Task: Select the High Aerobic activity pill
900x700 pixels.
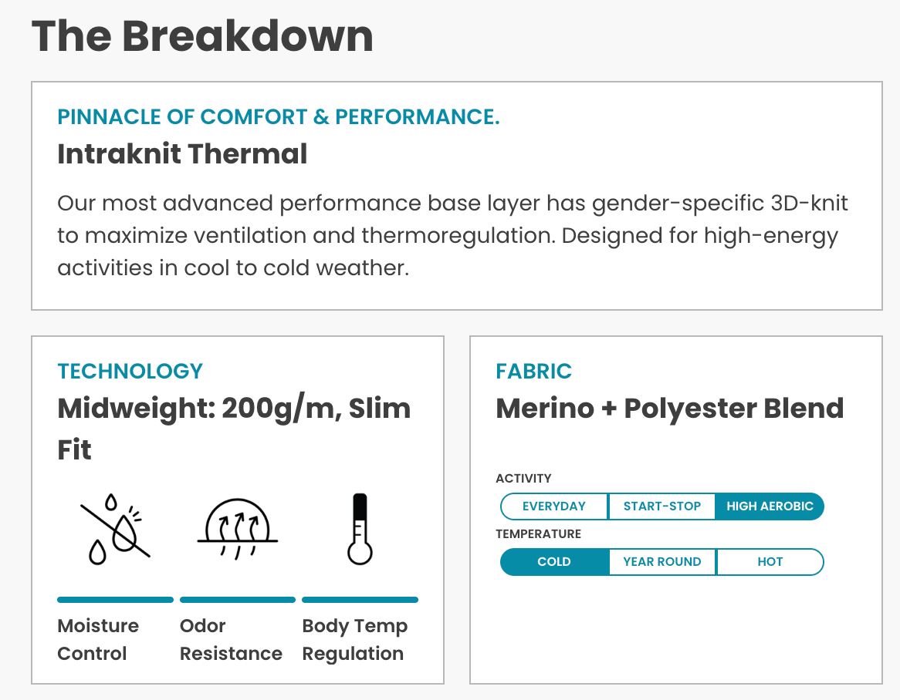Action: (770, 506)
